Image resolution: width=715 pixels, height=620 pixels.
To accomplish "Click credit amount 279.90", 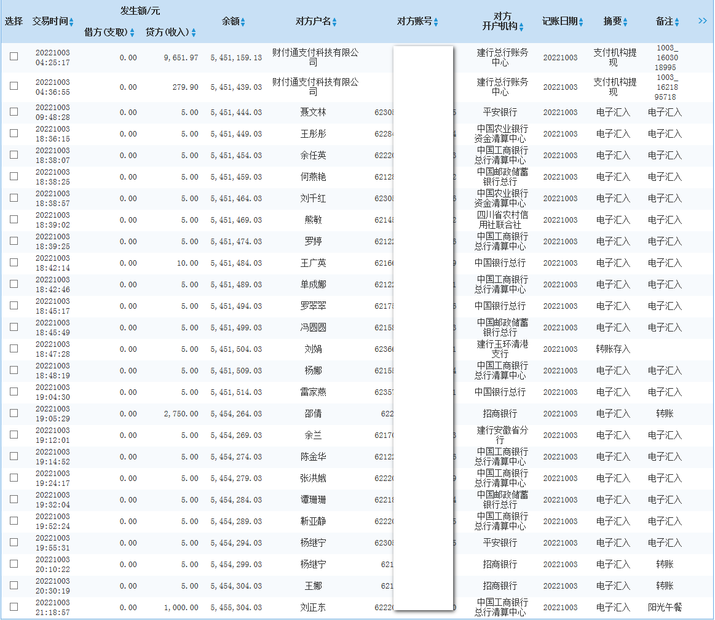I will 185,87.
